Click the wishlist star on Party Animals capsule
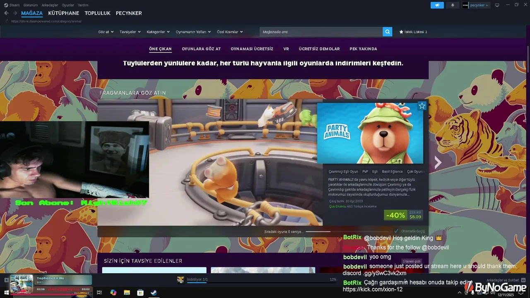This screenshot has height=298, width=530. tap(422, 106)
